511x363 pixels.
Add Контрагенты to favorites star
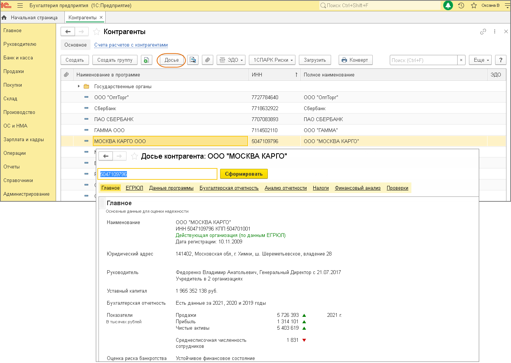point(97,32)
